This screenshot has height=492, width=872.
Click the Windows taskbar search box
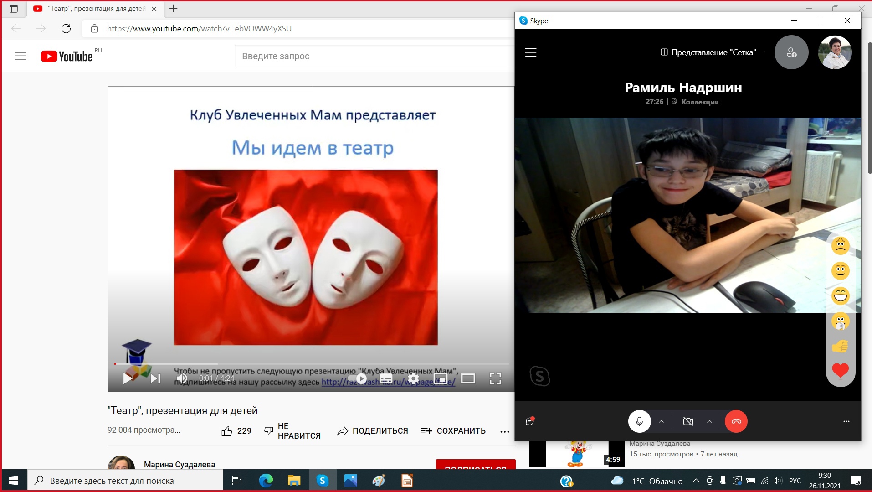[125, 481]
